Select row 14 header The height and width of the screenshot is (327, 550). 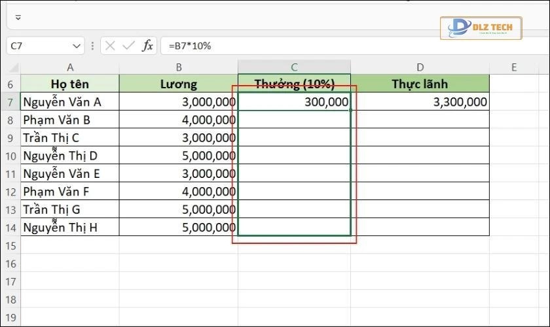coord(10,228)
